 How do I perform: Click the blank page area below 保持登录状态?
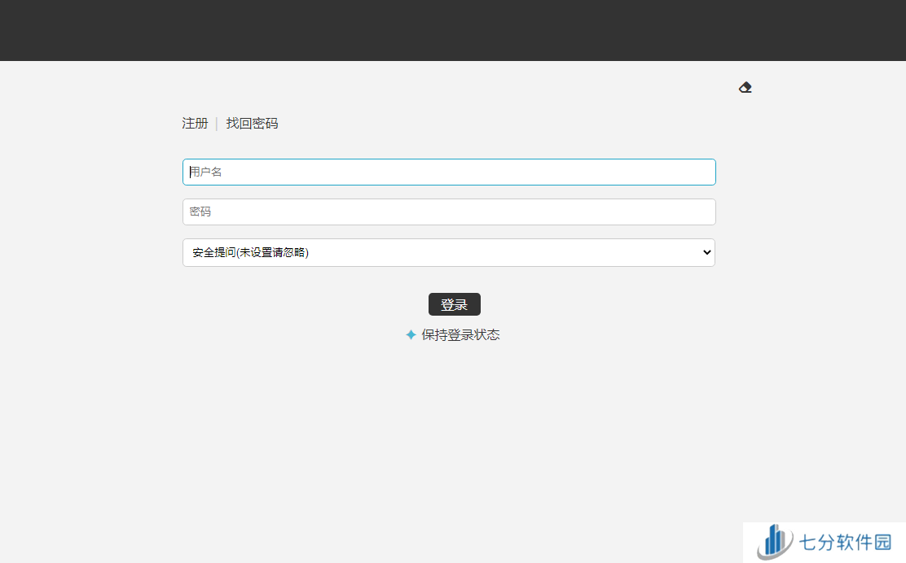coord(453,431)
